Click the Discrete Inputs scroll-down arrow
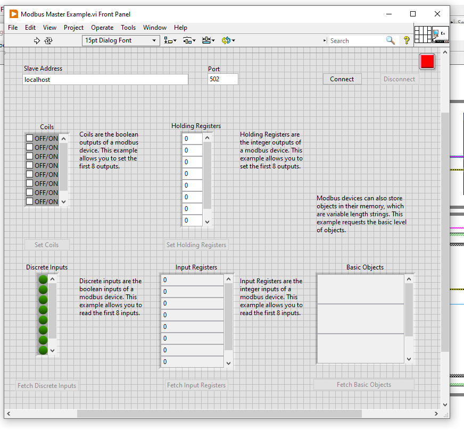Image resolution: width=464 pixels, height=432 pixels. pos(52,351)
